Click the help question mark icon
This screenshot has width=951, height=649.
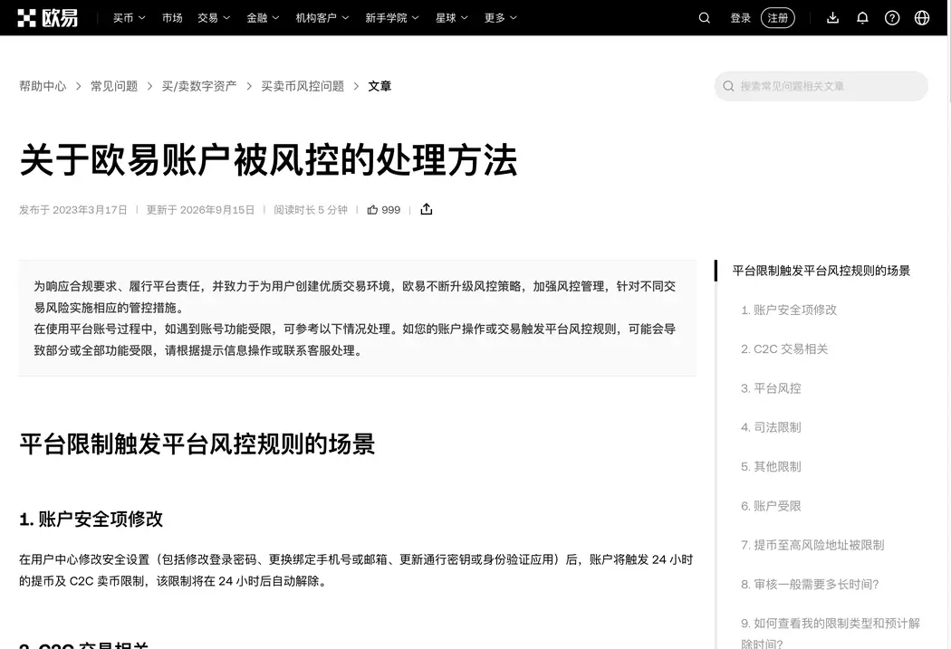[x=891, y=18]
